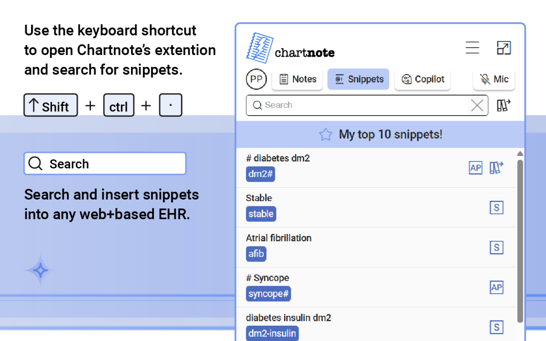Click the AP icon on diabetes dm2 snippet
This screenshot has height=341, width=546.
pos(475,168)
